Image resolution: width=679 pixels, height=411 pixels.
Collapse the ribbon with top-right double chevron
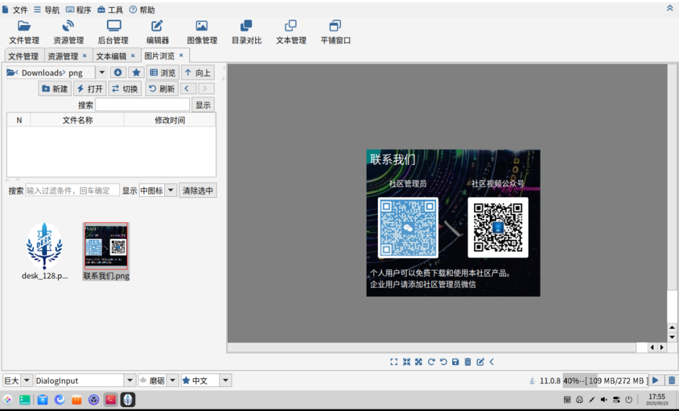tap(670, 8)
